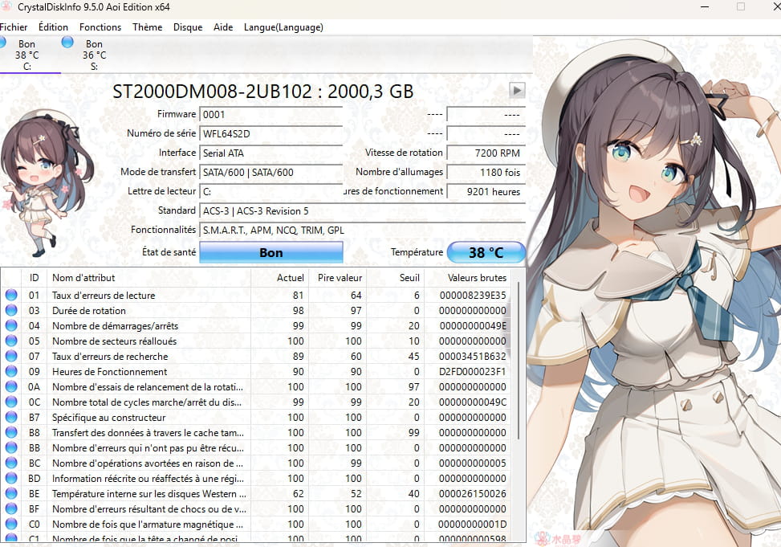Open the Édition menu

click(53, 27)
